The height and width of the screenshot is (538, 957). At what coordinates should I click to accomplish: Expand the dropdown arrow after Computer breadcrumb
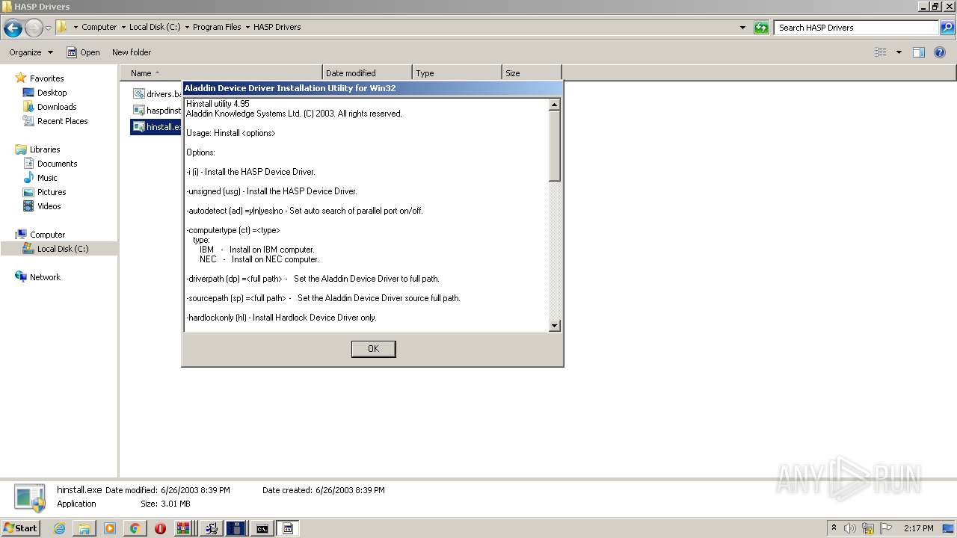click(123, 27)
